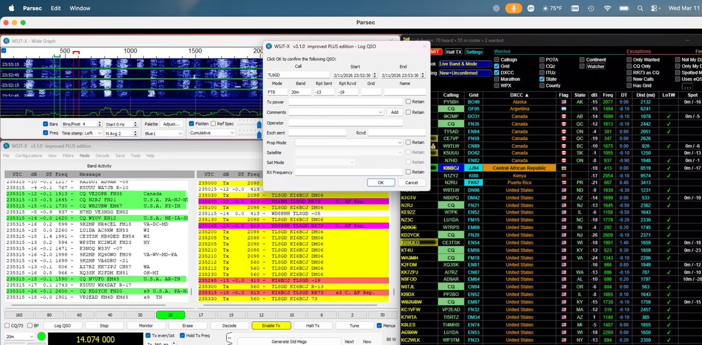Confirm the QSO with OK button
The width and height of the screenshot is (702, 345).
pos(380,183)
